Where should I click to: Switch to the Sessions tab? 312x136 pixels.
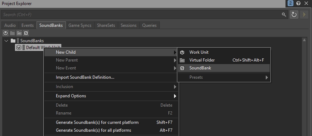[129, 25]
